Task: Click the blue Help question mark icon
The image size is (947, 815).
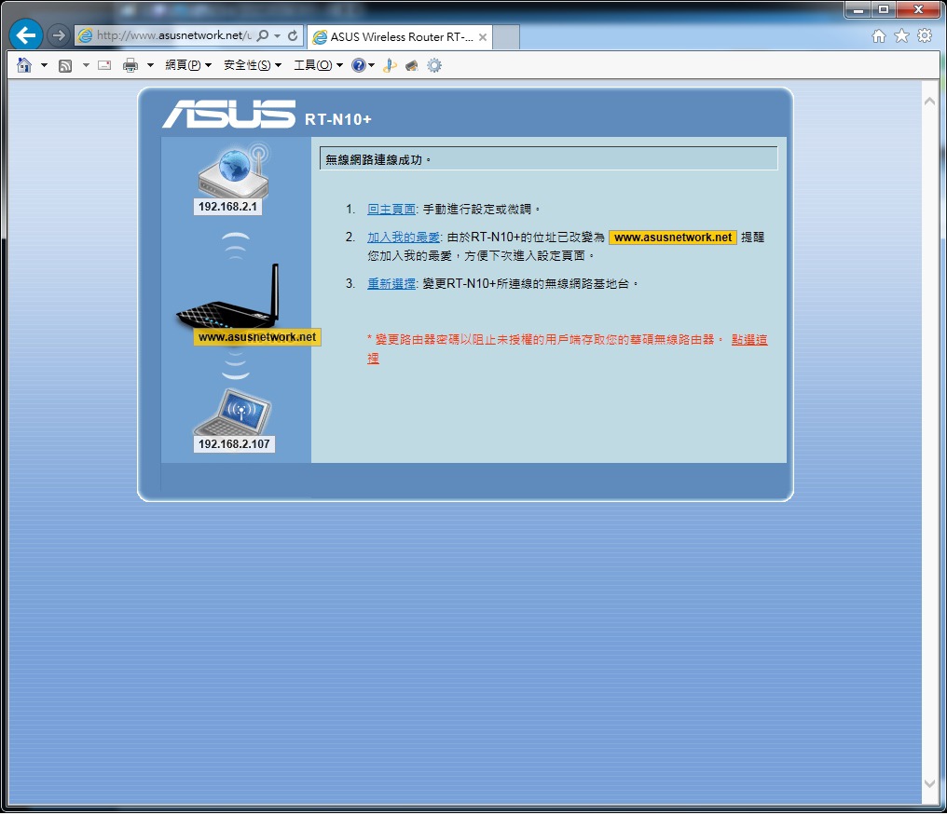Action: (359, 65)
